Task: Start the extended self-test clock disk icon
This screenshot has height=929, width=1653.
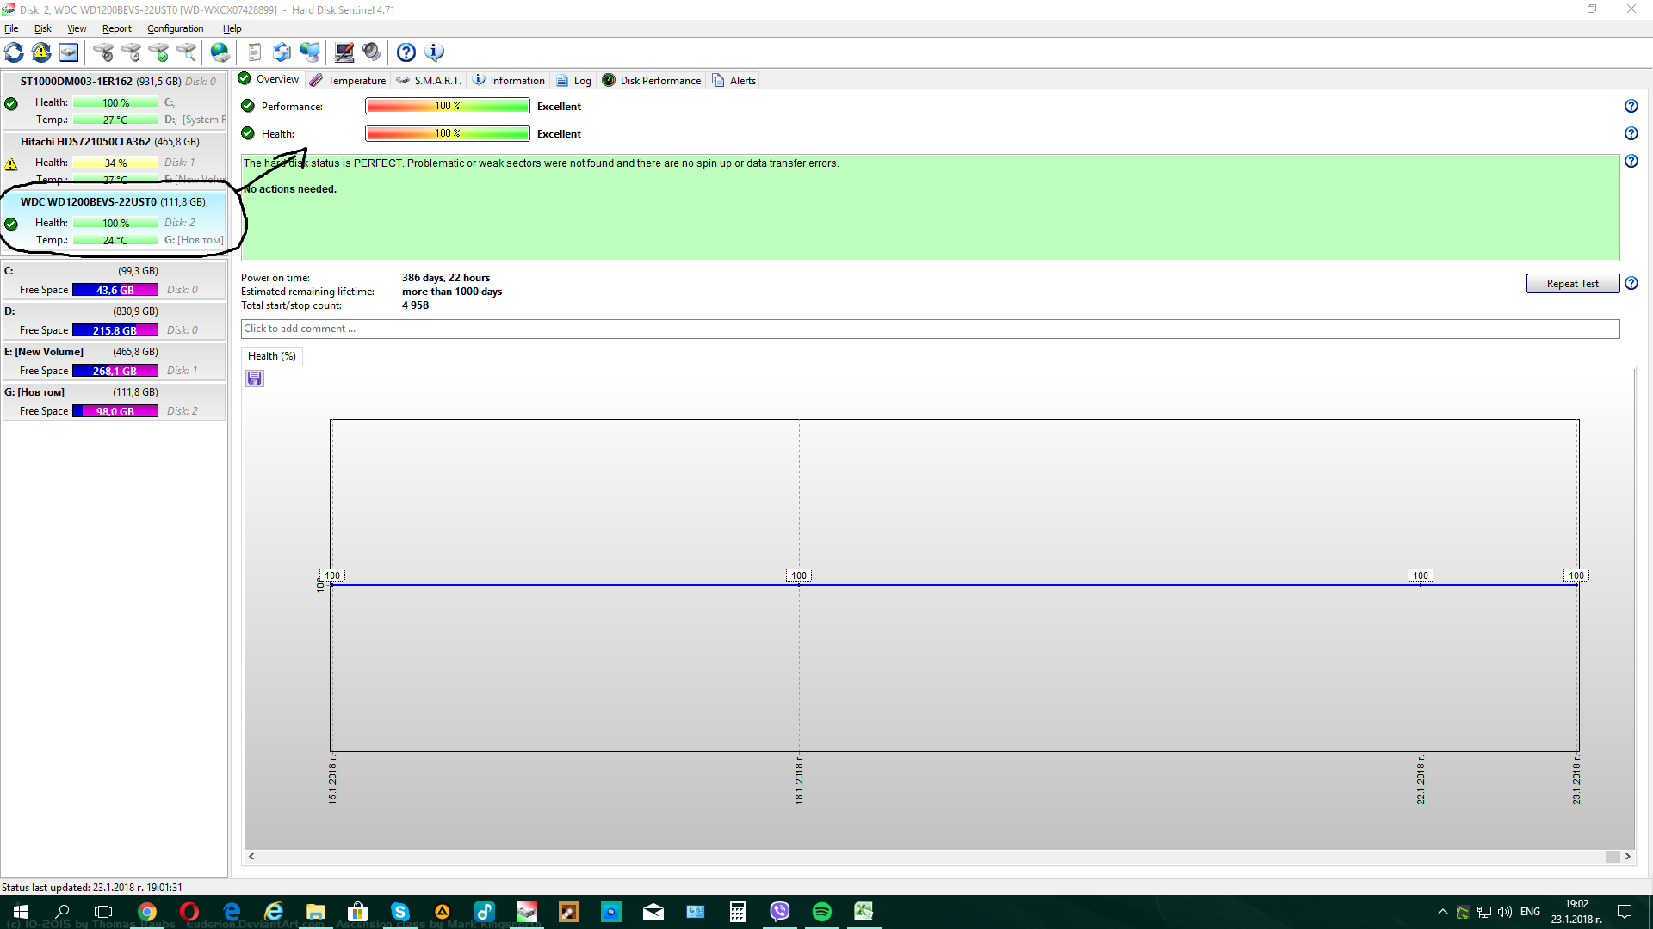Action: click(x=131, y=52)
